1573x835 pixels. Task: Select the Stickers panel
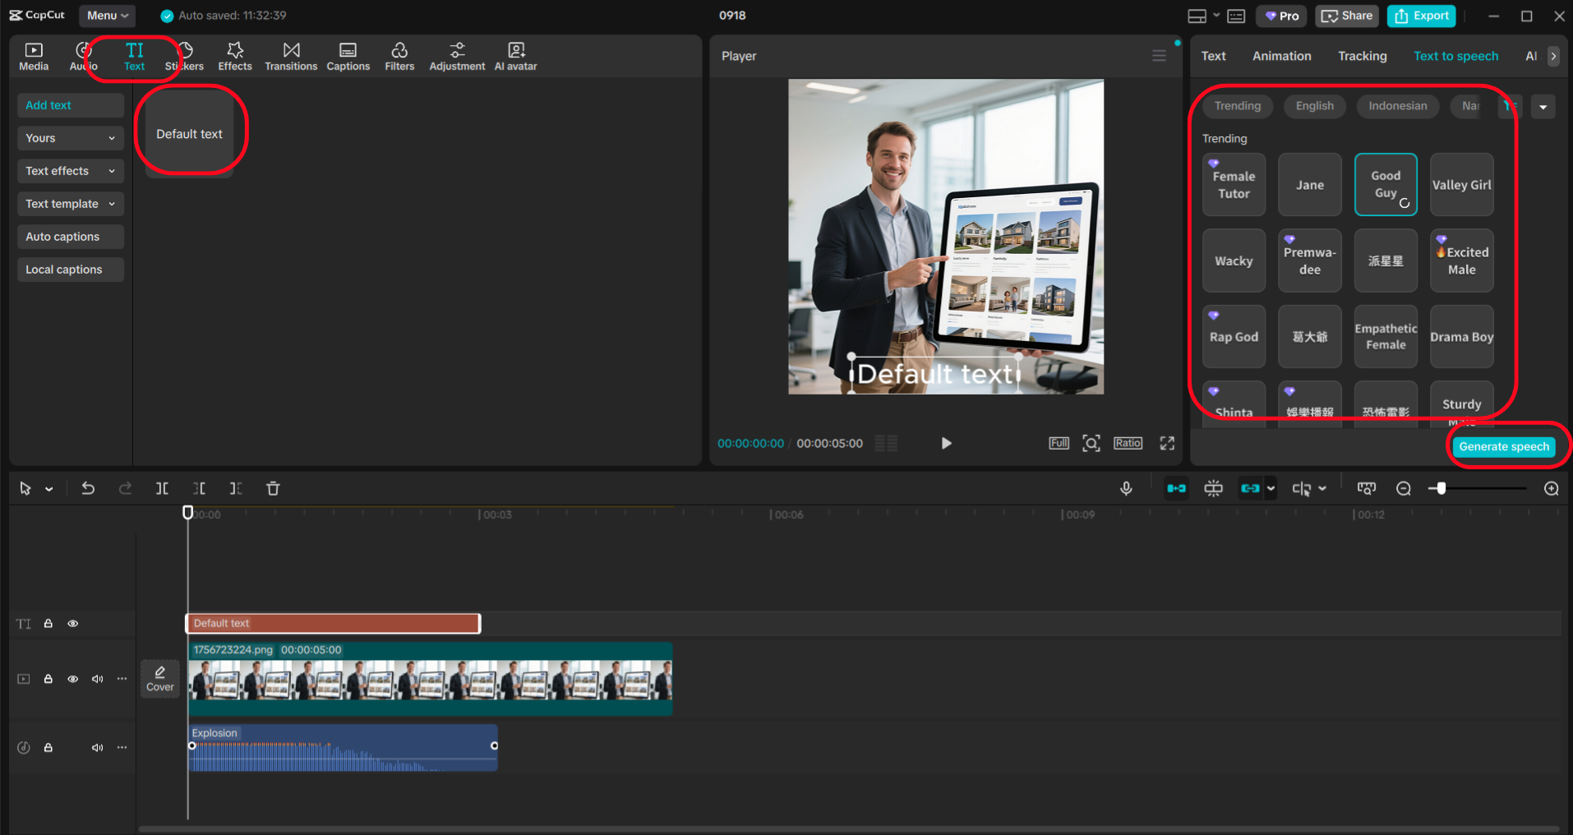click(184, 56)
